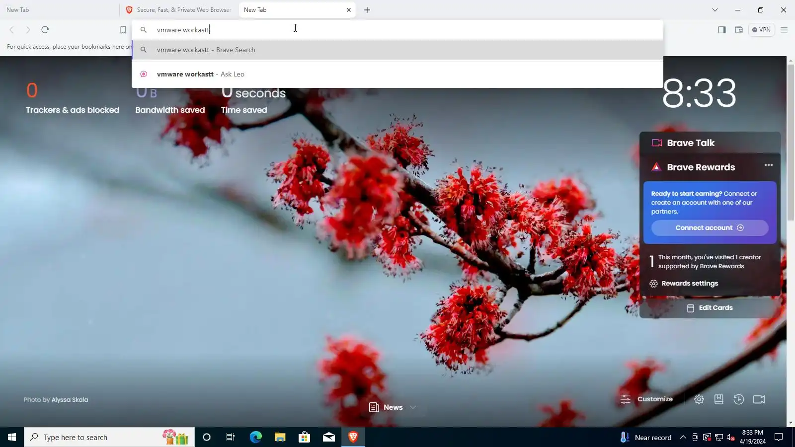Switch to the first New Tab tab
This screenshot has width=795, height=447.
[59, 10]
